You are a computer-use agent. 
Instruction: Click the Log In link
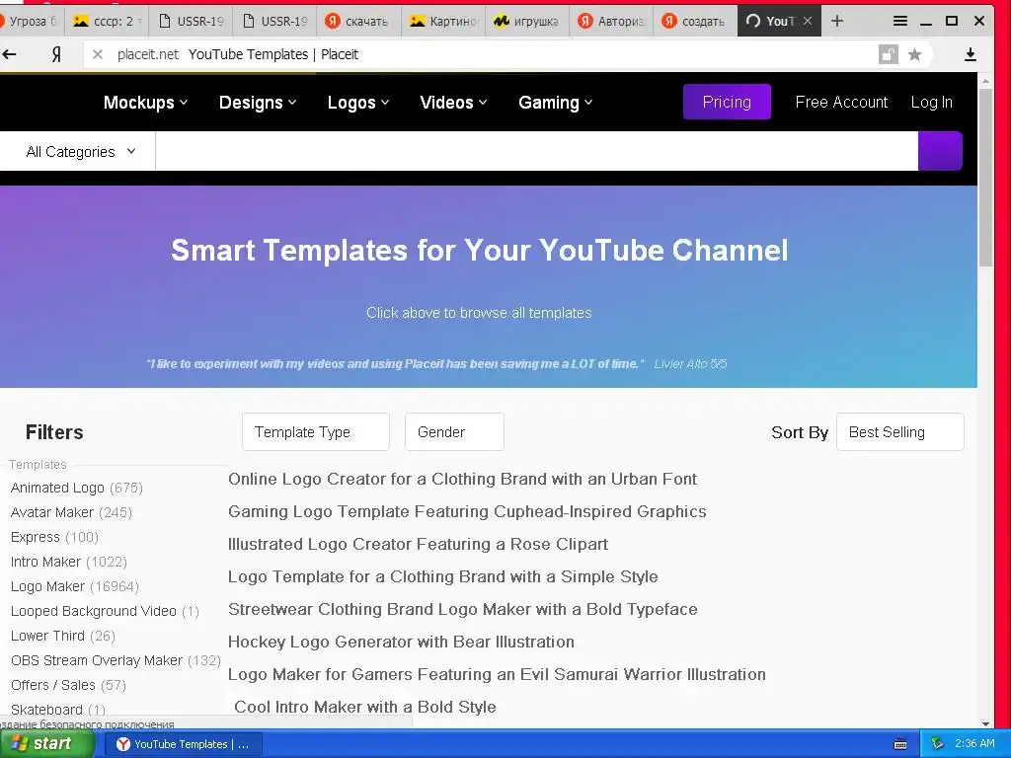932,102
